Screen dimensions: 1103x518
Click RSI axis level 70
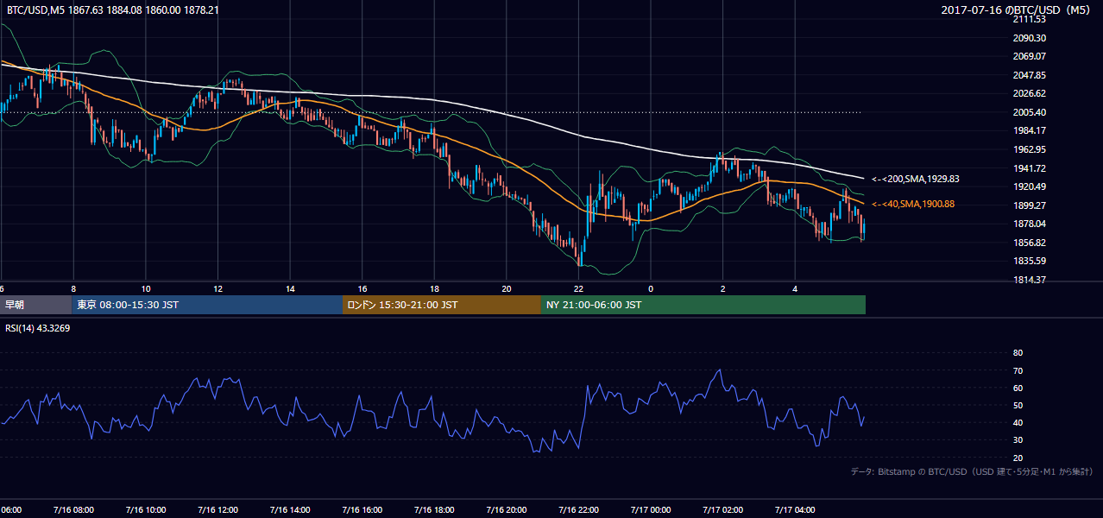1018,370
